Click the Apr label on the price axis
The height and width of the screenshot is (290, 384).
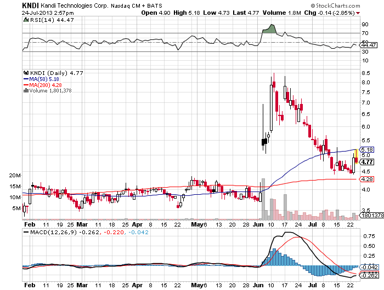[137, 224]
